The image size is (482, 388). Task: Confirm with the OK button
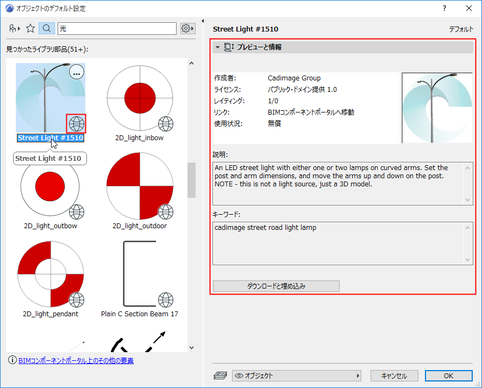(448, 376)
